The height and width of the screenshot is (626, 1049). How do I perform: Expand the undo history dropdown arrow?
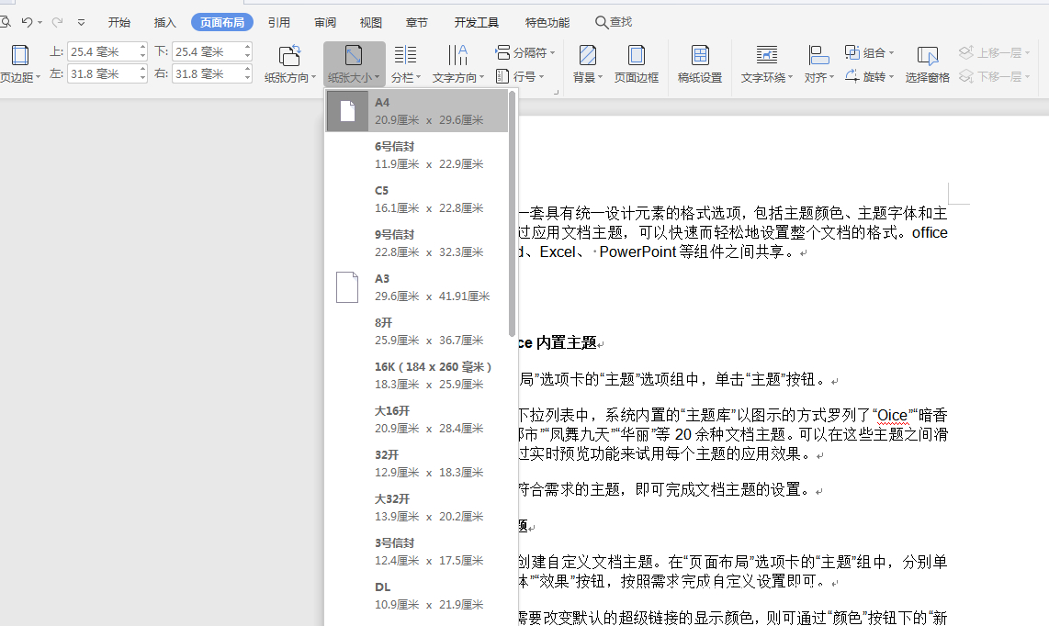[40, 23]
